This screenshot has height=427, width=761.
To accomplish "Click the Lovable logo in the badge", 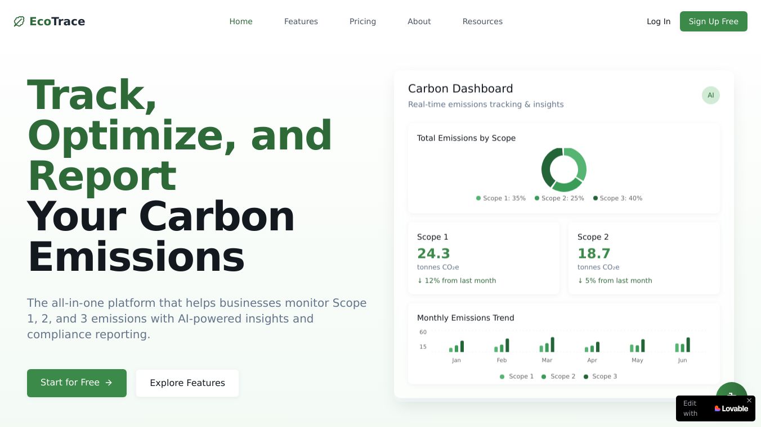I will coord(731,408).
